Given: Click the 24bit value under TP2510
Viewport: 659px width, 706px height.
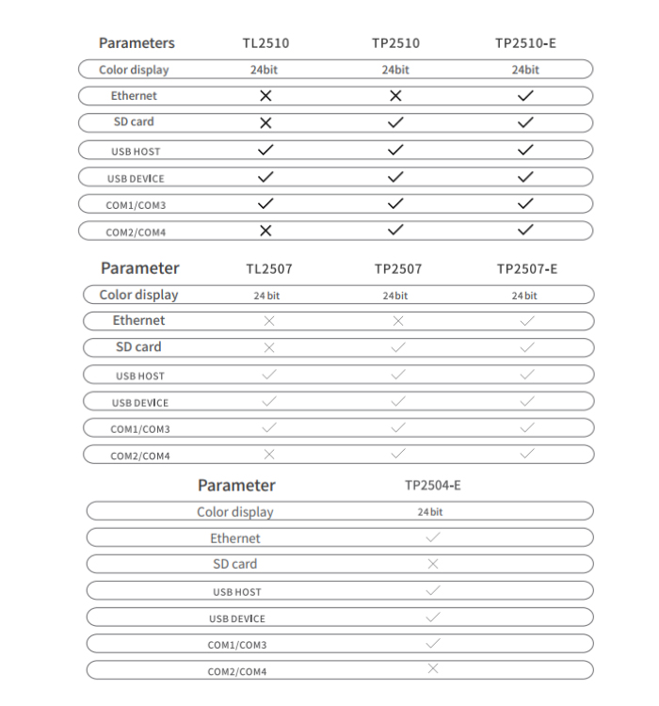Looking at the screenshot, I should click(395, 70).
